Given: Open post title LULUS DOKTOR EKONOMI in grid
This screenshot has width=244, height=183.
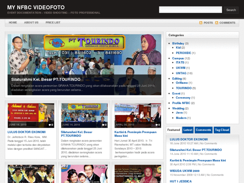Looking at the screenshot, I should (x=27, y=132).
